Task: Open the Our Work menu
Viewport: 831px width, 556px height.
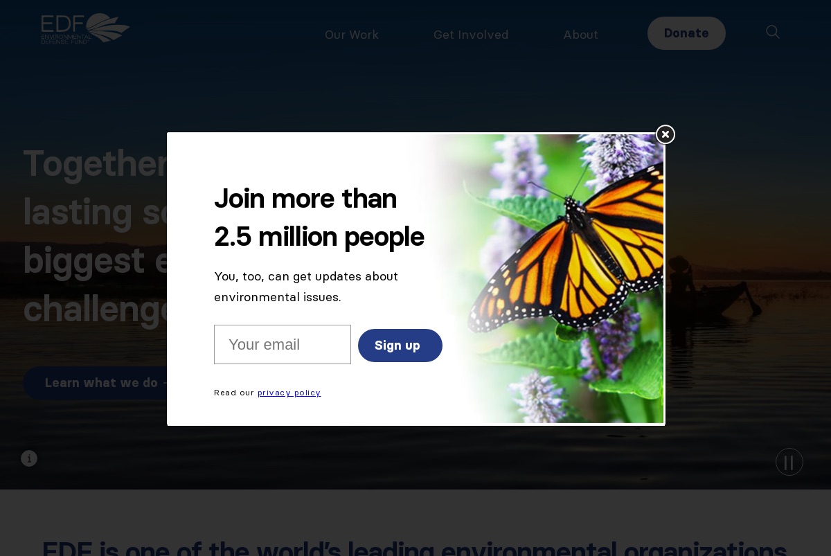Action: [352, 35]
